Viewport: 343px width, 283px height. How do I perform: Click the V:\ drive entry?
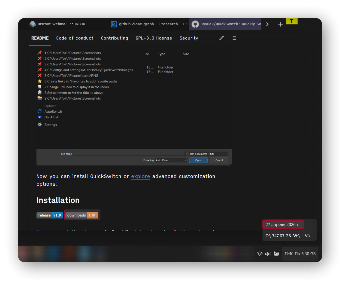309,236
